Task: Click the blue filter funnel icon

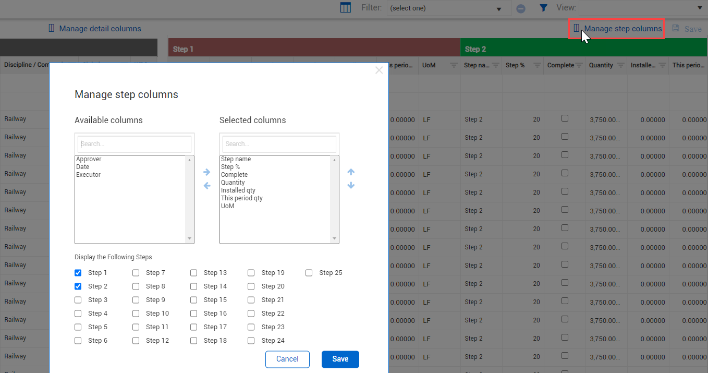Action: click(x=543, y=8)
